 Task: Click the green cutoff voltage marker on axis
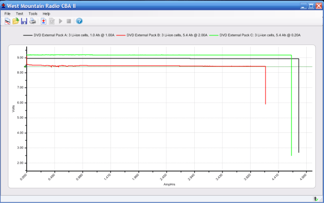pos(25,66)
